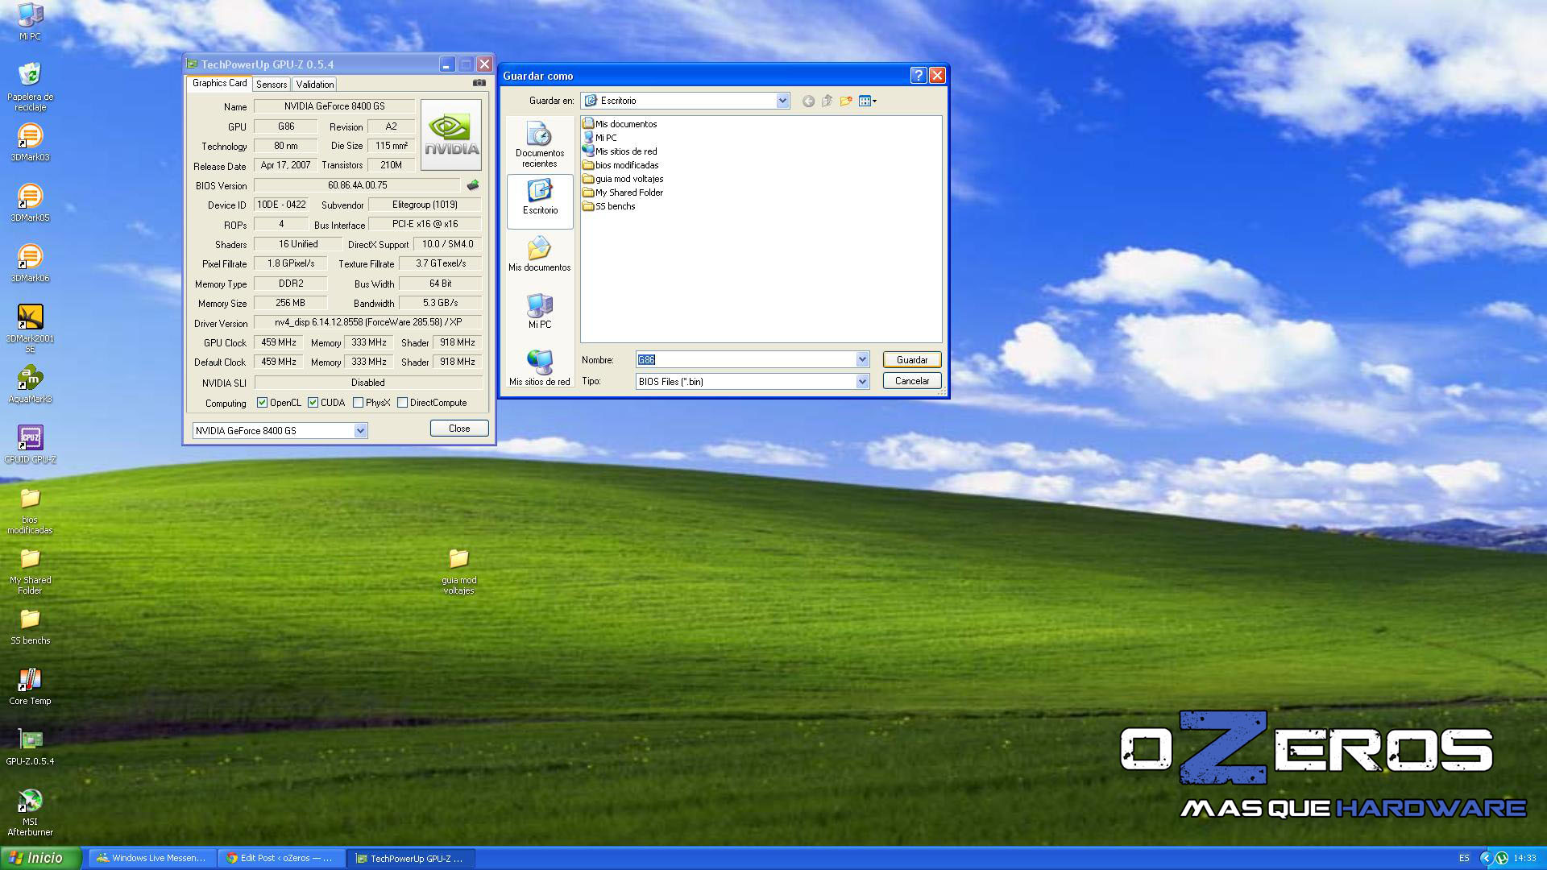Select the MSI Afterburner desktop icon
The width and height of the screenshot is (1547, 870).
tap(30, 812)
